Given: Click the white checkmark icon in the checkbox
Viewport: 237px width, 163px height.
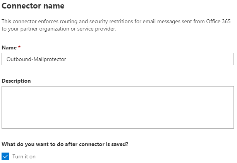Looking at the screenshot, I should coord(5,156).
